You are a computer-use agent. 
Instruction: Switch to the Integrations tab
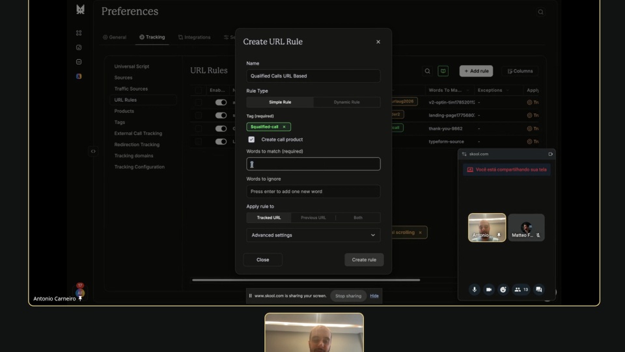point(194,37)
